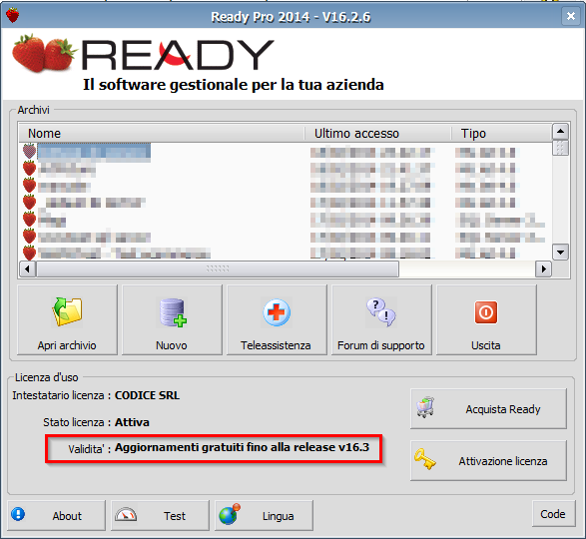Click the Test button label

(x=175, y=516)
